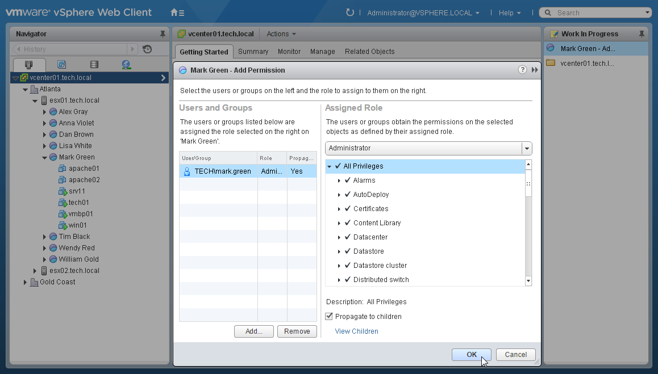Select the Networking view icon
The height and width of the screenshot is (374, 658).
pyautogui.click(x=126, y=65)
